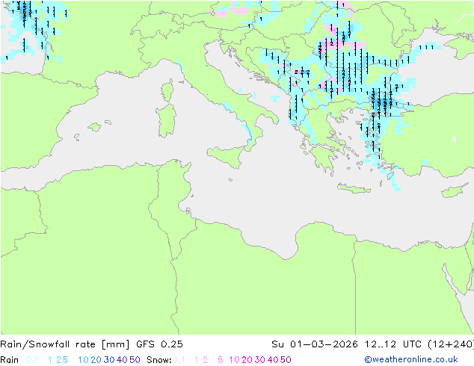Click the weatheronline.co.uk copyright link
Image resolution: width=474 pixels, height=366 pixels.
411,359
